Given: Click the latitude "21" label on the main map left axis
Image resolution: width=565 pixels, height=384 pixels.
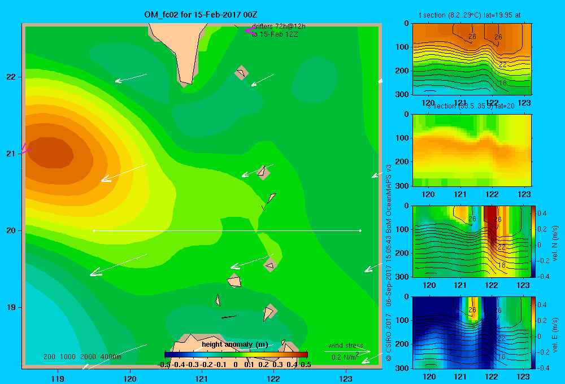Looking at the screenshot, I should [x=11, y=154].
